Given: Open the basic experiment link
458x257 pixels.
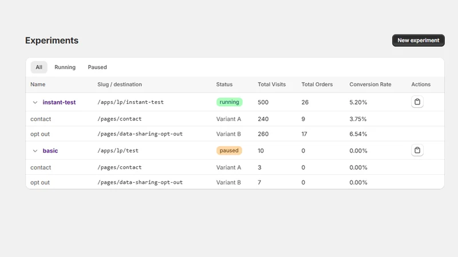Looking at the screenshot, I should (50, 151).
